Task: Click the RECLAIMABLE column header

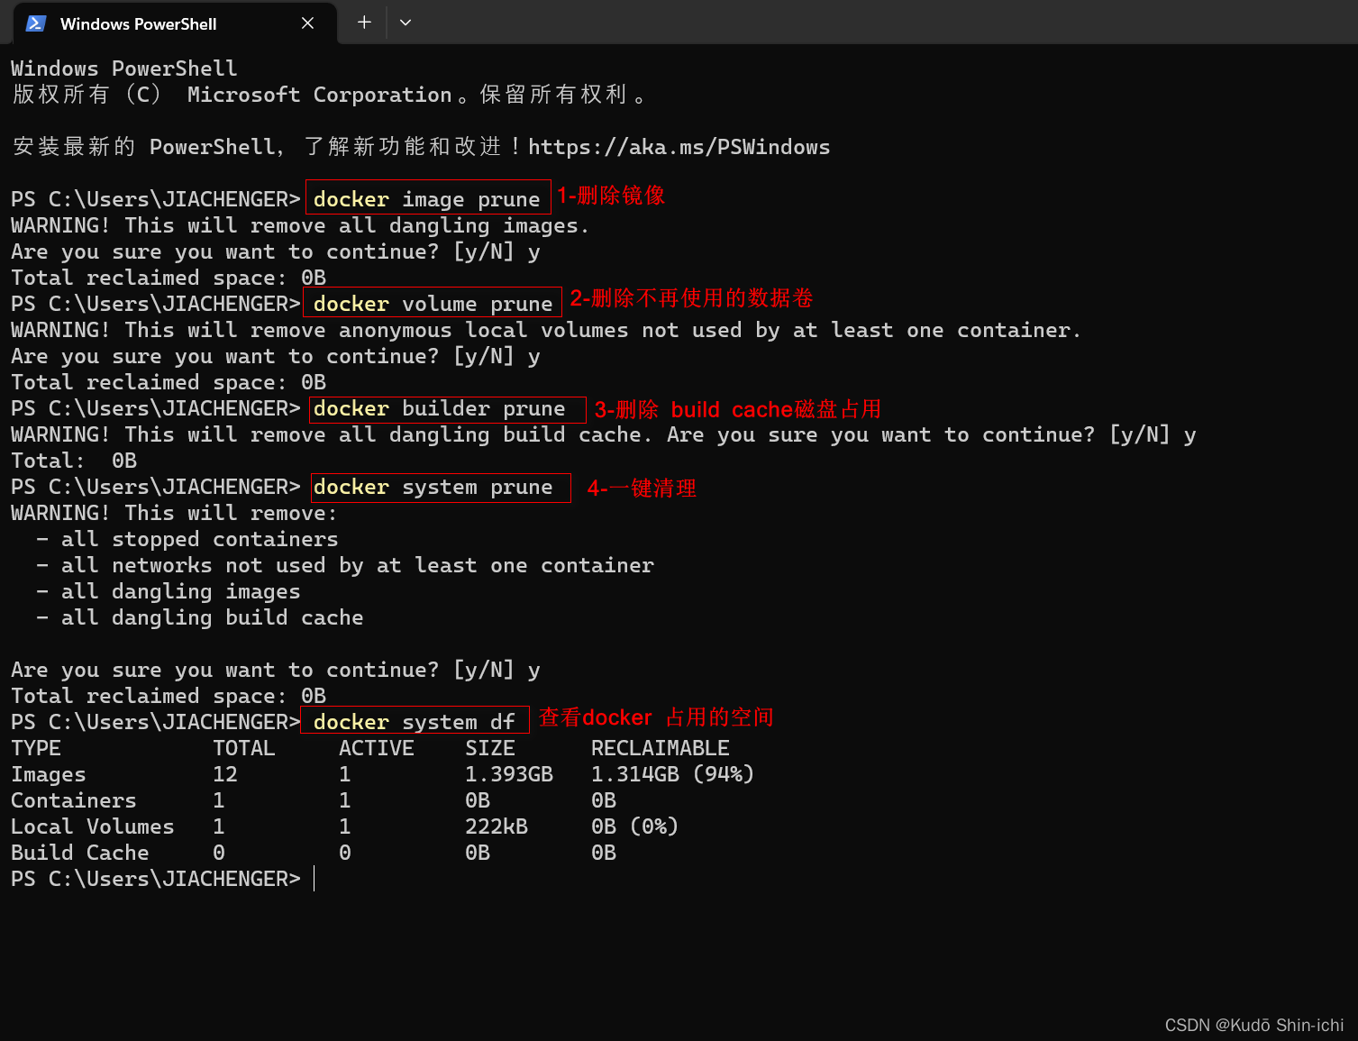Action: pos(661,748)
